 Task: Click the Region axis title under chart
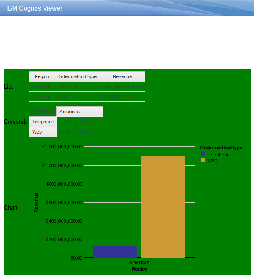pos(140,269)
